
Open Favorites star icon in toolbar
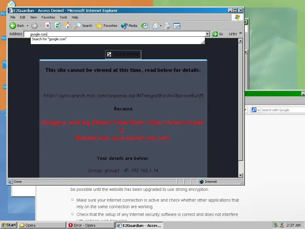(x=99, y=26)
